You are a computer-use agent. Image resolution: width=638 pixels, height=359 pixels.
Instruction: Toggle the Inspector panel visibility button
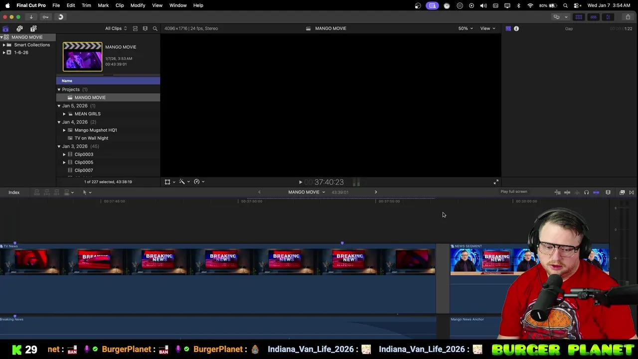608,17
